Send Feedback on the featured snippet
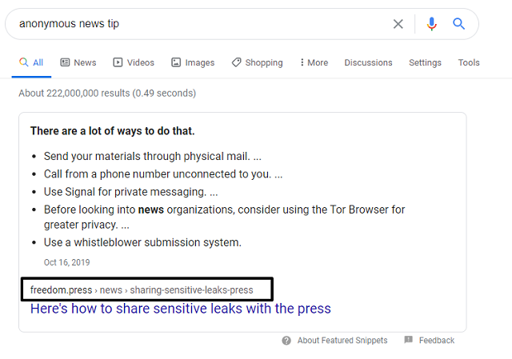 pyautogui.click(x=436, y=341)
